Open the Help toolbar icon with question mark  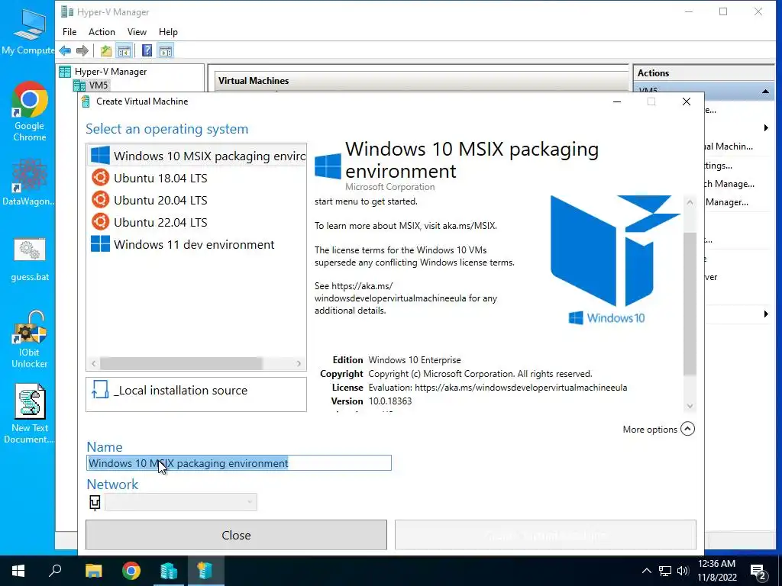pyautogui.click(x=147, y=50)
